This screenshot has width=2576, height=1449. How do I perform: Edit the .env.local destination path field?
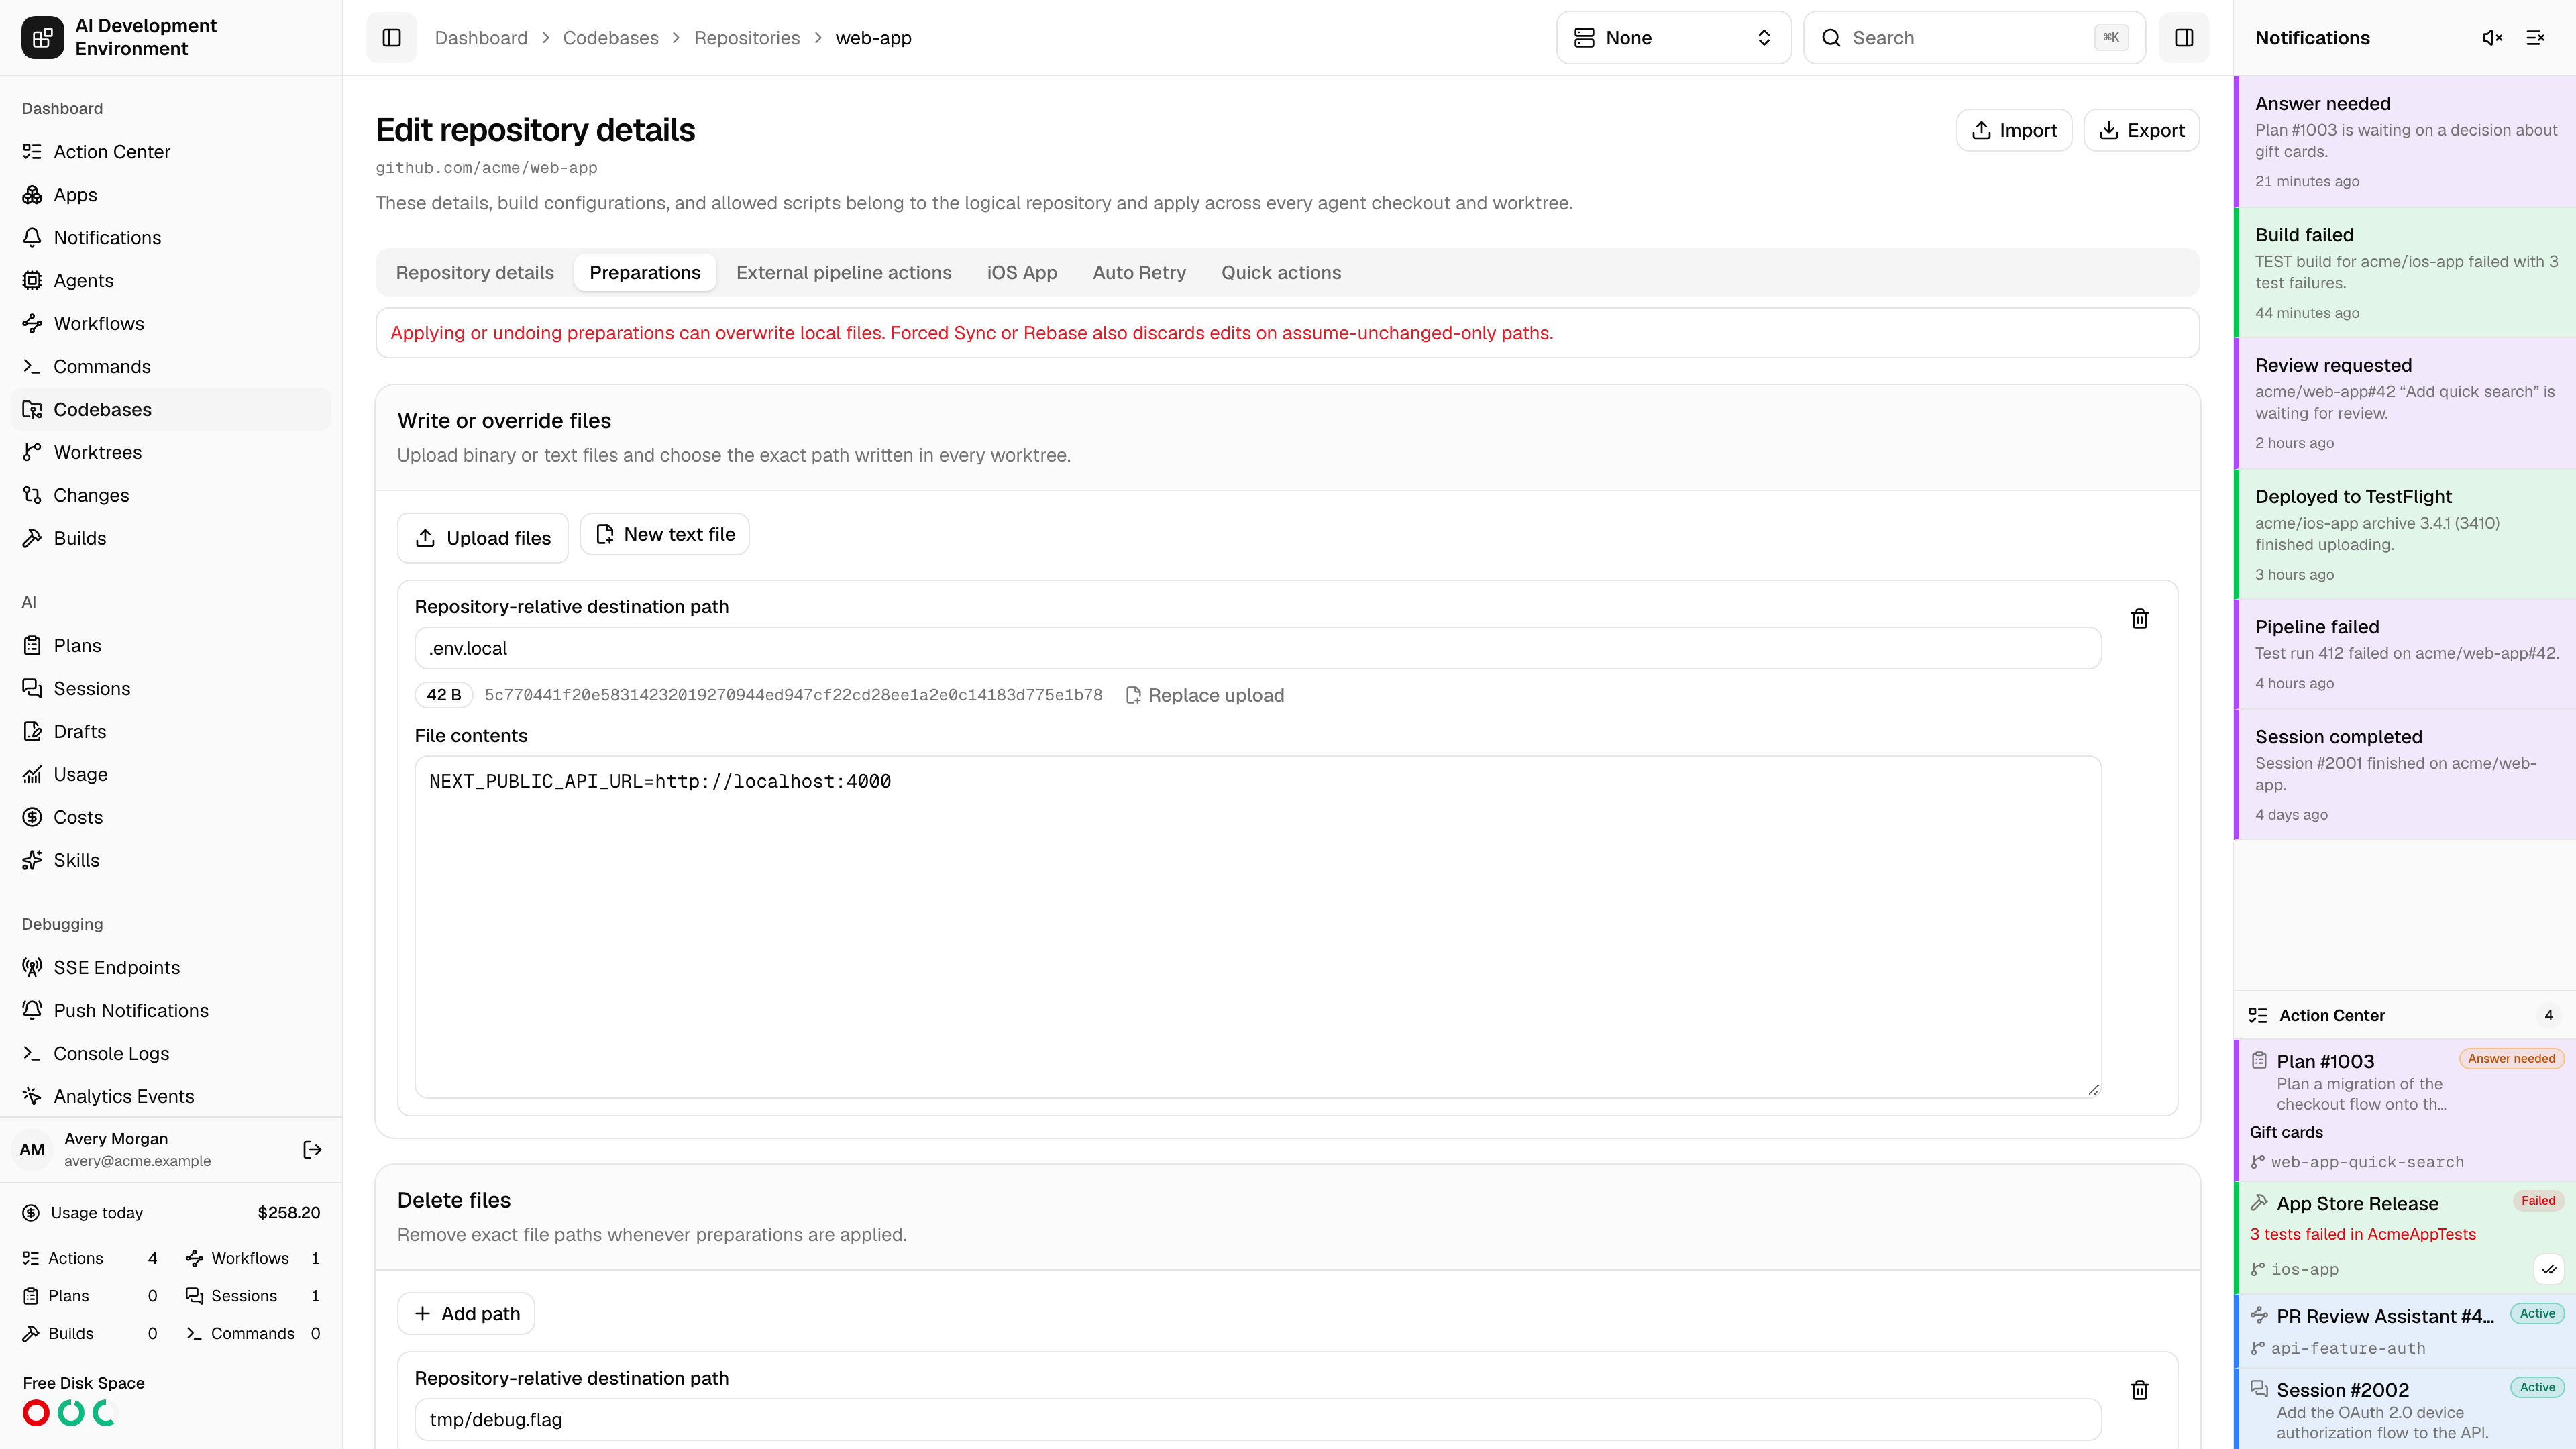1258,648
